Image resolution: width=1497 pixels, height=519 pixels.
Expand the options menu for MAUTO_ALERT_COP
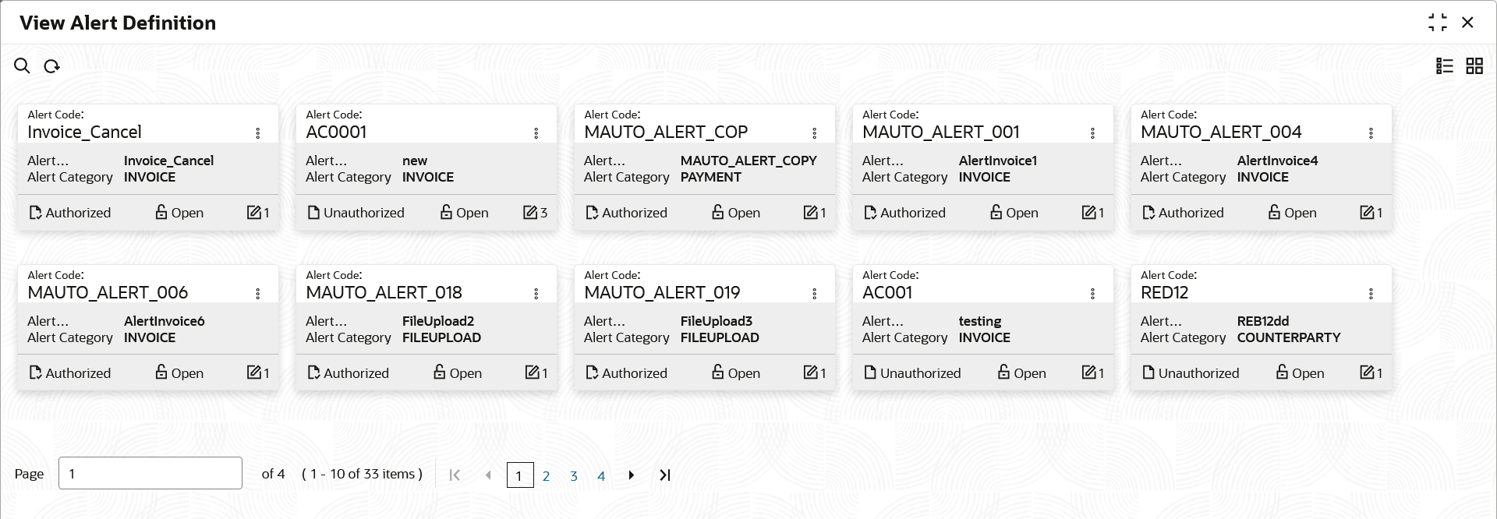click(x=815, y=133)
